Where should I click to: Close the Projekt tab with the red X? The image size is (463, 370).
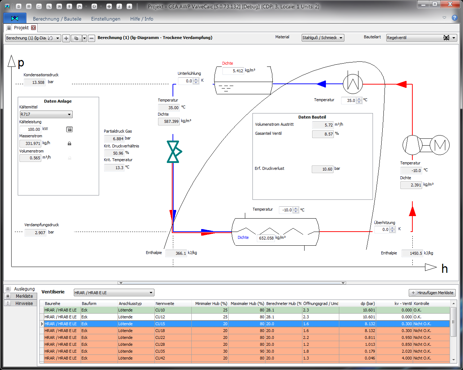point(34,27)
